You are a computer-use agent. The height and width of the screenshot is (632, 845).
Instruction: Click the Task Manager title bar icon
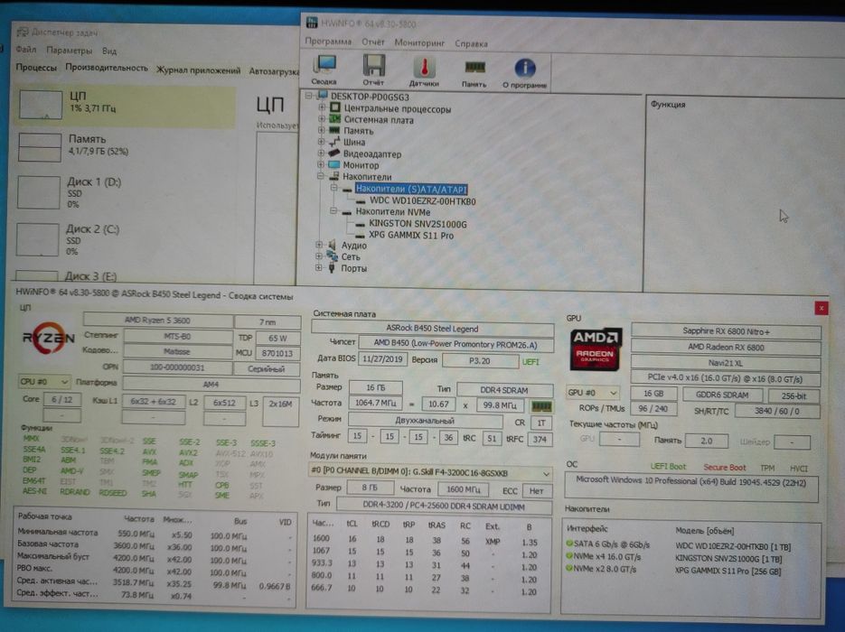22,33
